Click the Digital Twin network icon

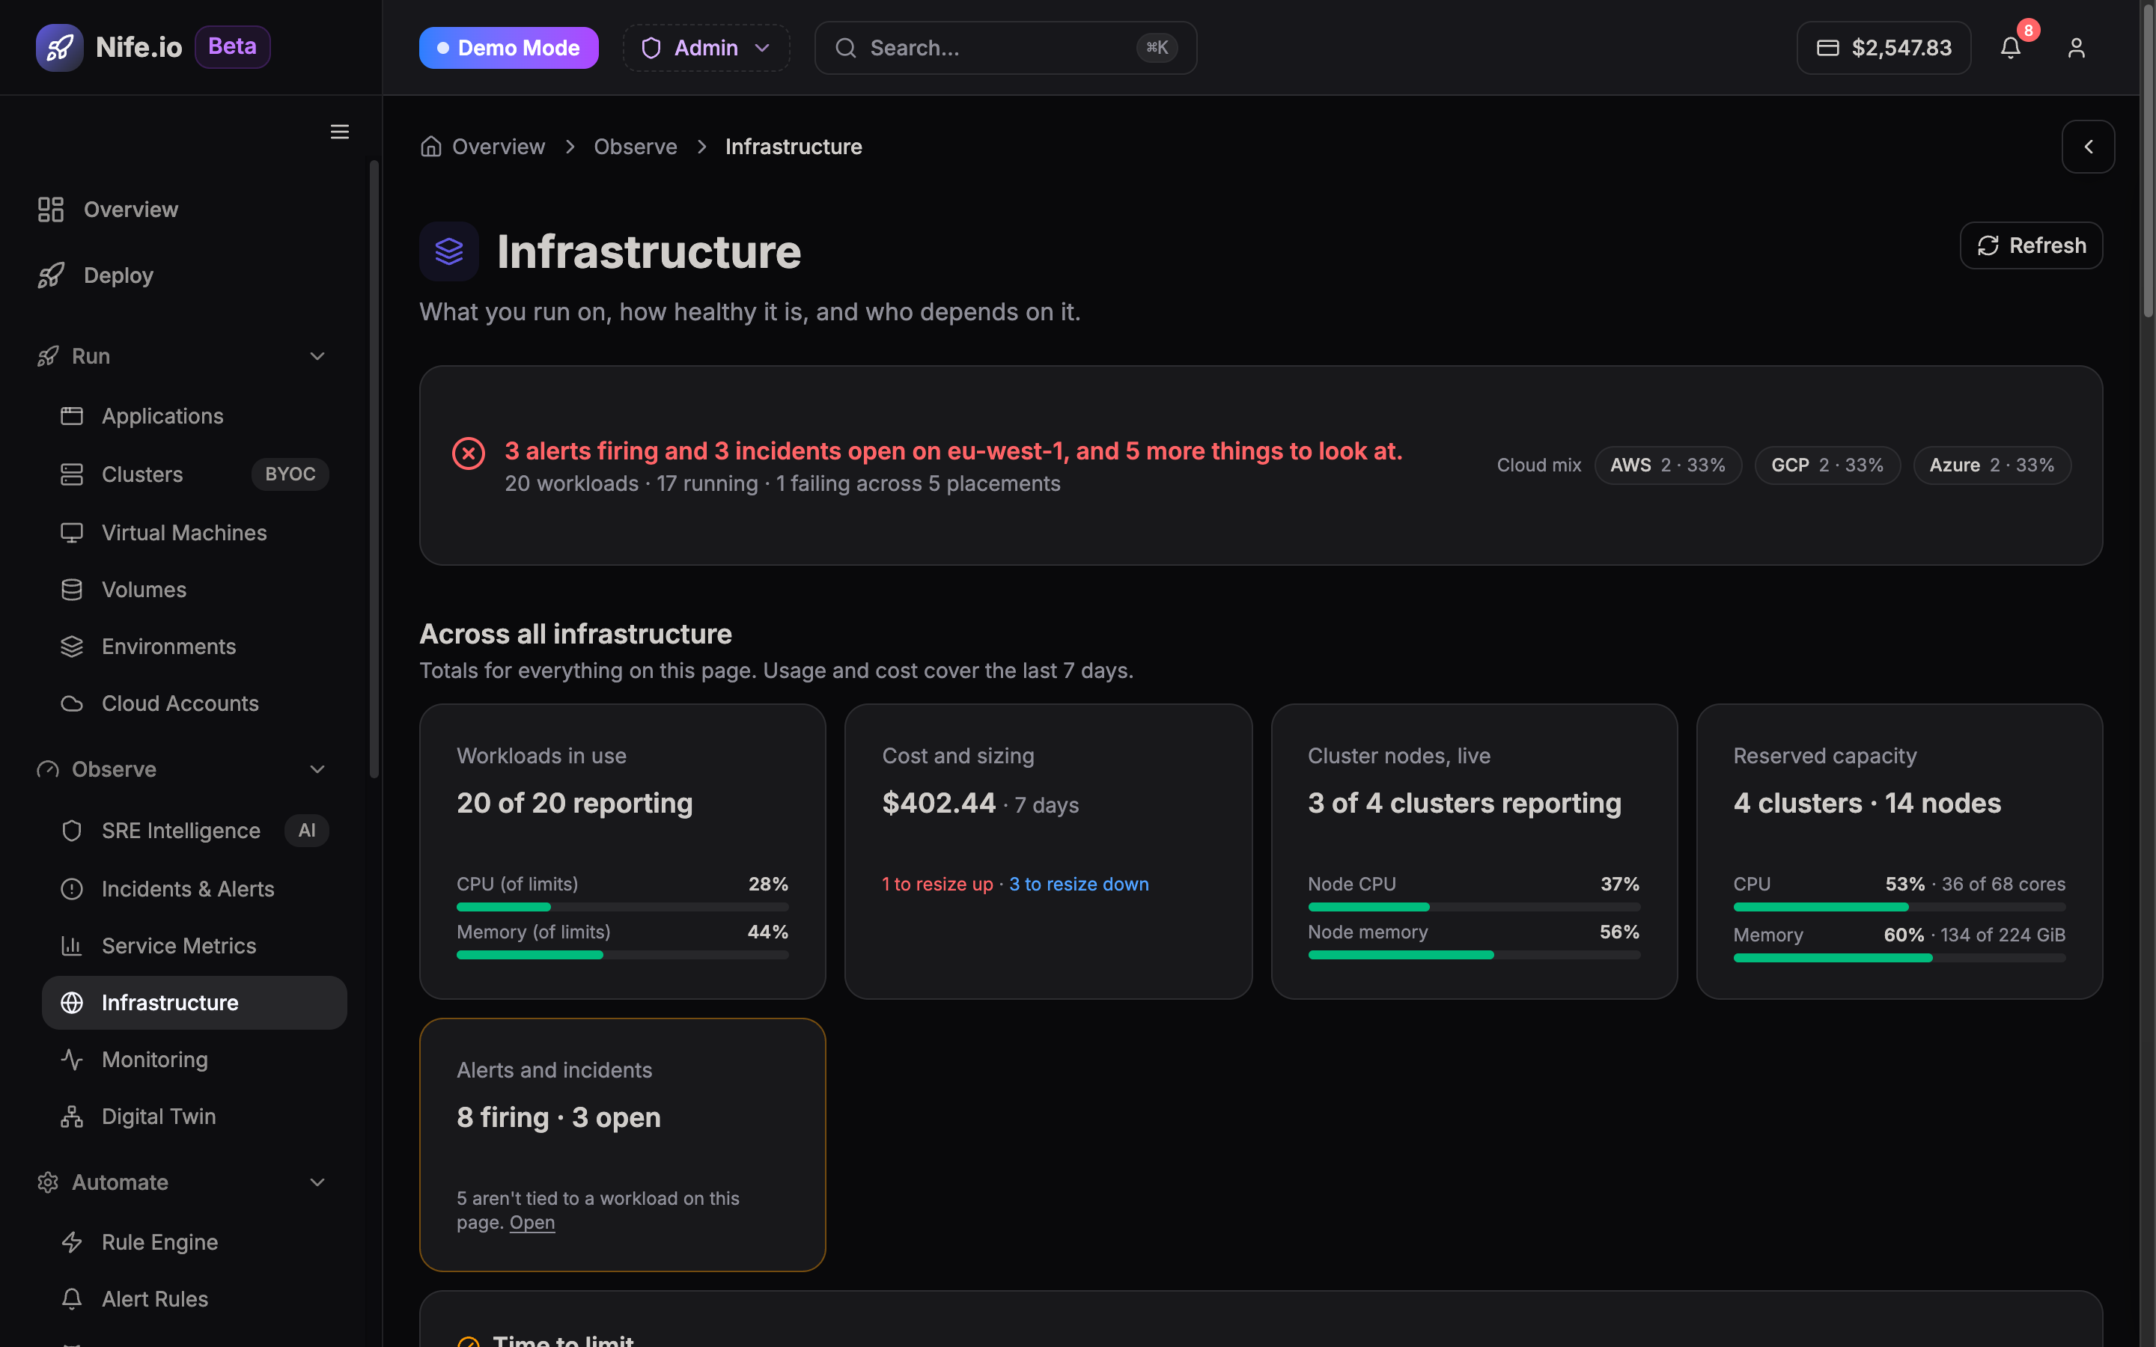click(x=71, y=1117)
